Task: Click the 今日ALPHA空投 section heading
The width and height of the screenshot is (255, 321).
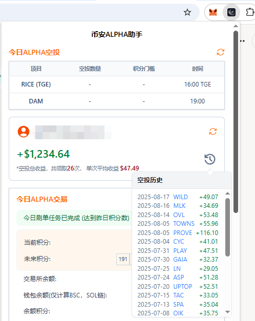Action: coord(34,52)
